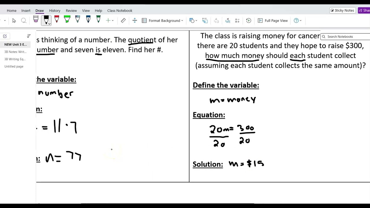
Task: Open black pen options arrow
Action: pos(49,24)
